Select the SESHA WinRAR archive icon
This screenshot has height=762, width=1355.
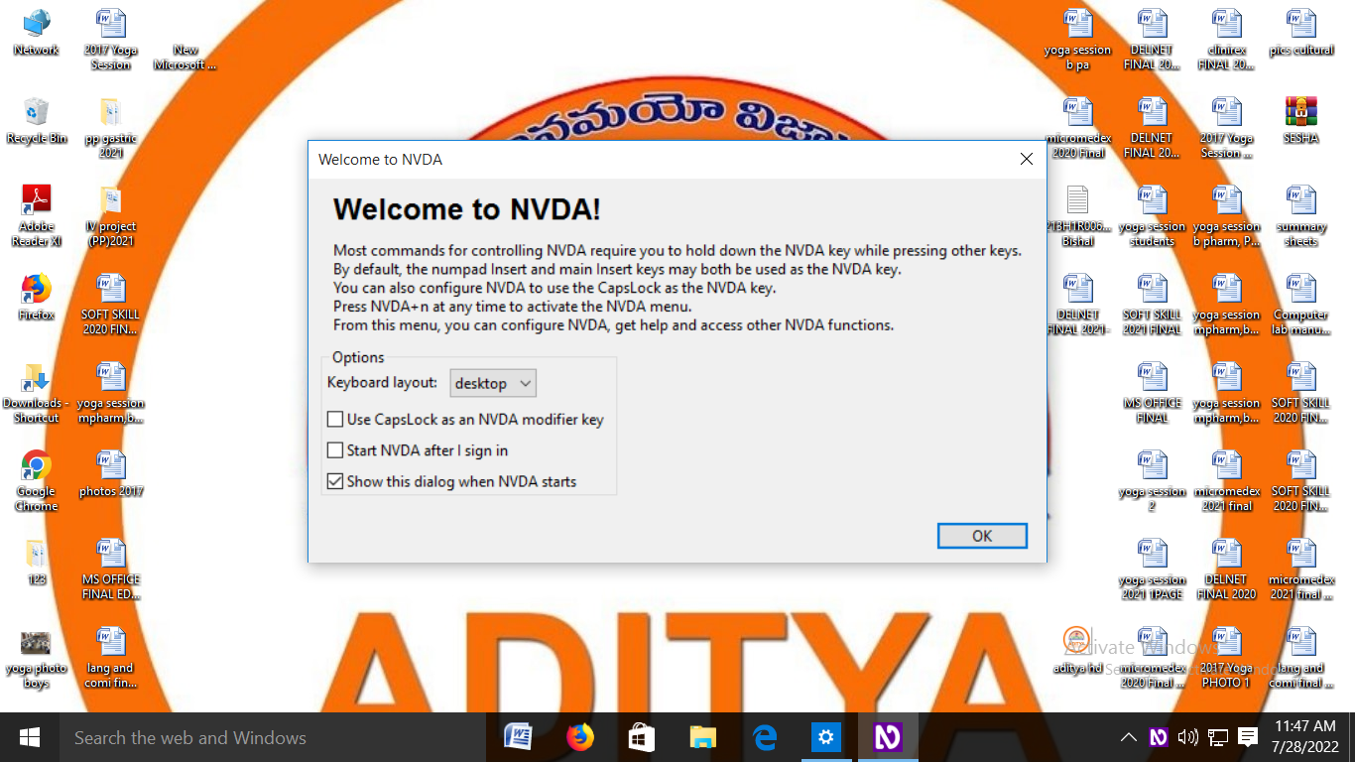point(1300,120)
